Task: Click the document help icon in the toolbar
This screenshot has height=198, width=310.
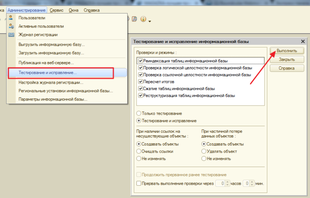Action: coord(134,19)
